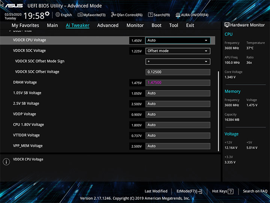Click the Hot Keys question mark icon
The image size is (270, 203).
tap(230, 191)
